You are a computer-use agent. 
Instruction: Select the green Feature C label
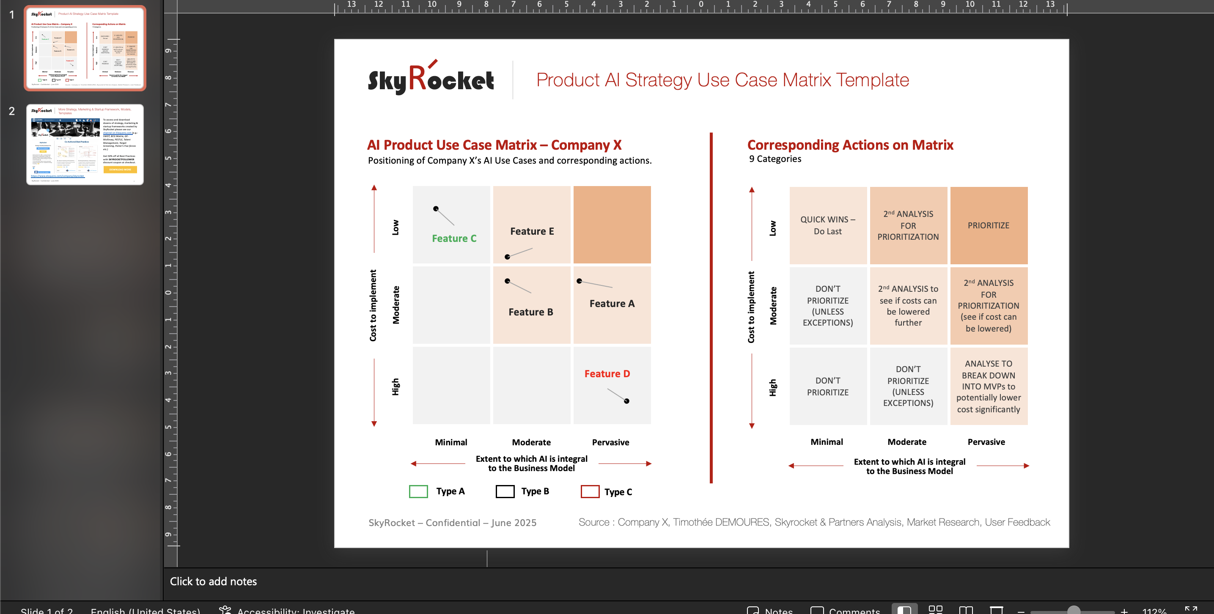click(454, 238)
